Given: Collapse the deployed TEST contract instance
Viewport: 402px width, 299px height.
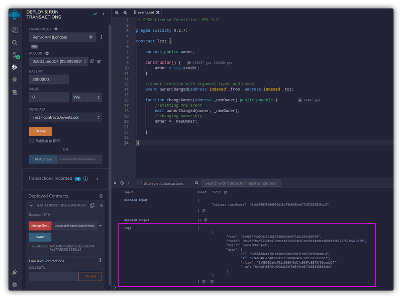Looking at the screenshot, I should [x=30, y=205].
